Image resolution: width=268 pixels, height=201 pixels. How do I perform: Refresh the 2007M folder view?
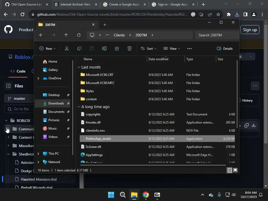click(79, 35)
